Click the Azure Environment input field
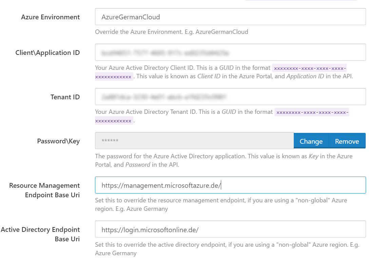The image size is (385, 263). click(x=231, y=16)
